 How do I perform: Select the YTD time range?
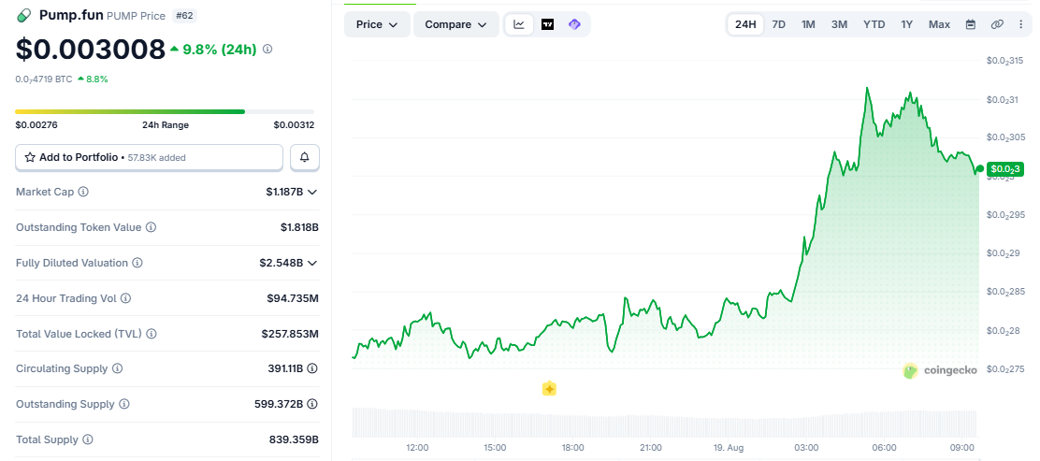point(874,24)
